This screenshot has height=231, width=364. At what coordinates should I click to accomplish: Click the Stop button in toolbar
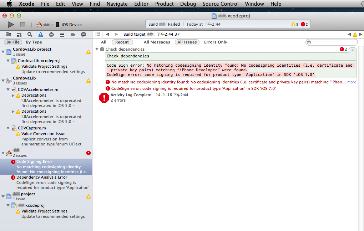tap(23, 24)
